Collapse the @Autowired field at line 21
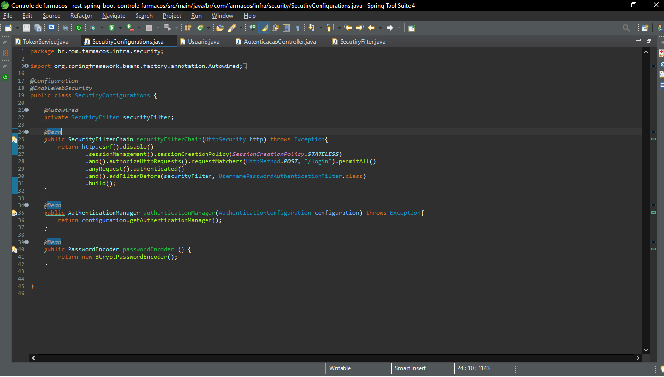 26,110
